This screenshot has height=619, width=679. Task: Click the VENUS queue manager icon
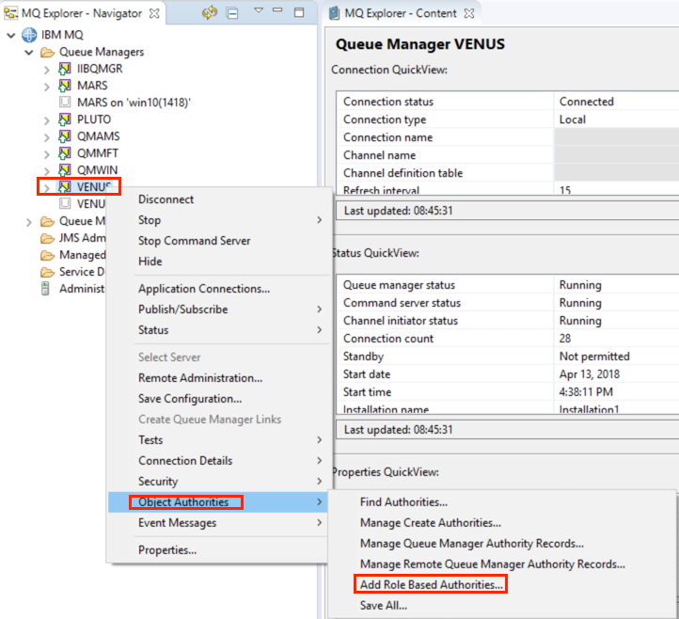[65, 187]
